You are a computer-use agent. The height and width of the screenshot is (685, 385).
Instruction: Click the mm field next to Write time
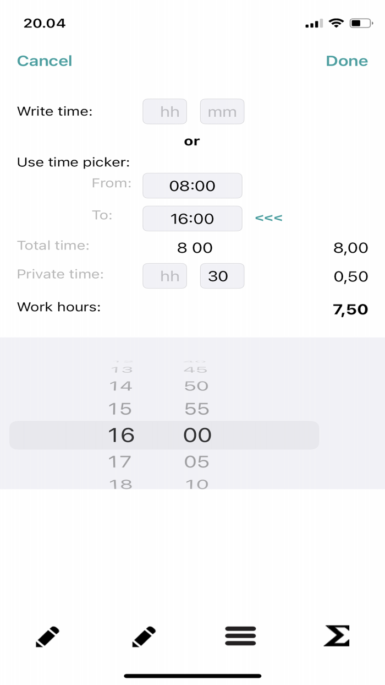pyautogui.click(x=222, y=111)
